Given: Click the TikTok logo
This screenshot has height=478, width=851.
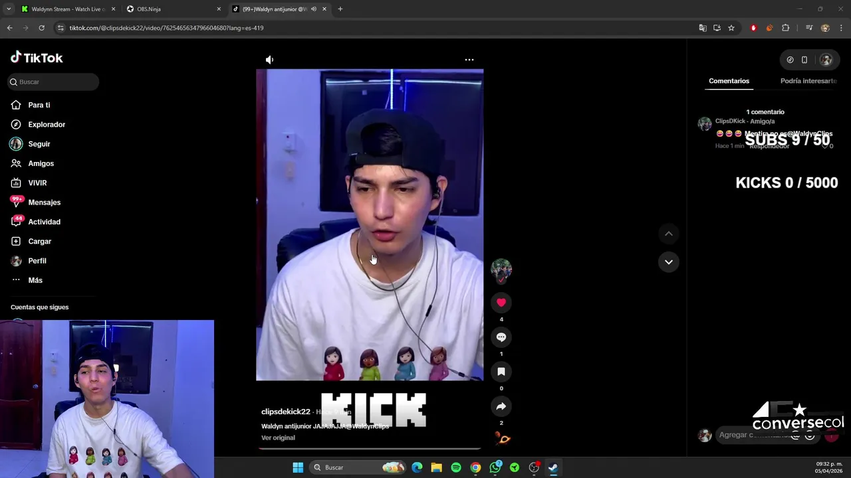Looking at the screenshot, I should click(x=37, y=58).
